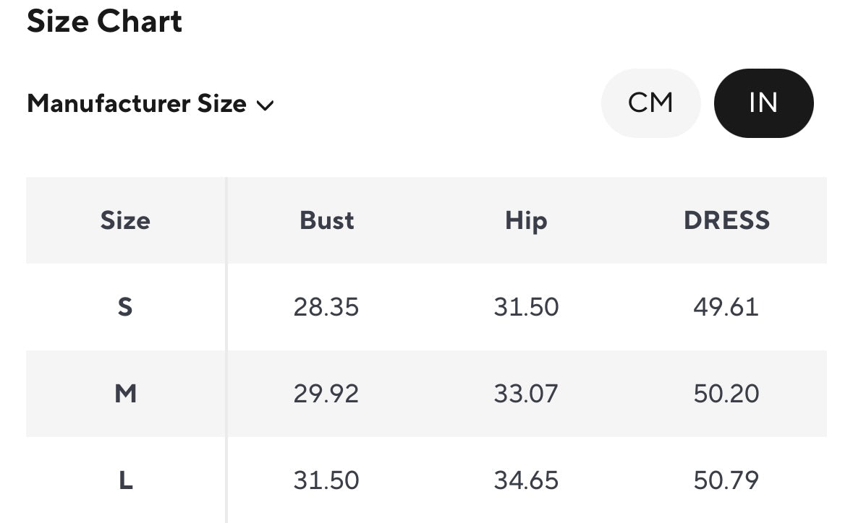Click the M bust value 29.92
853x523 pixels.
coord(326,394)
